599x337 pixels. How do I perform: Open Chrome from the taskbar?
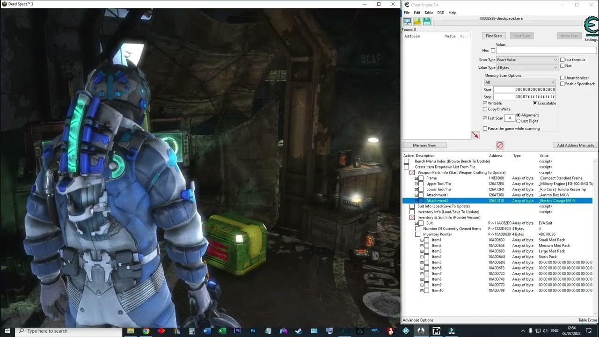(146, 331)
